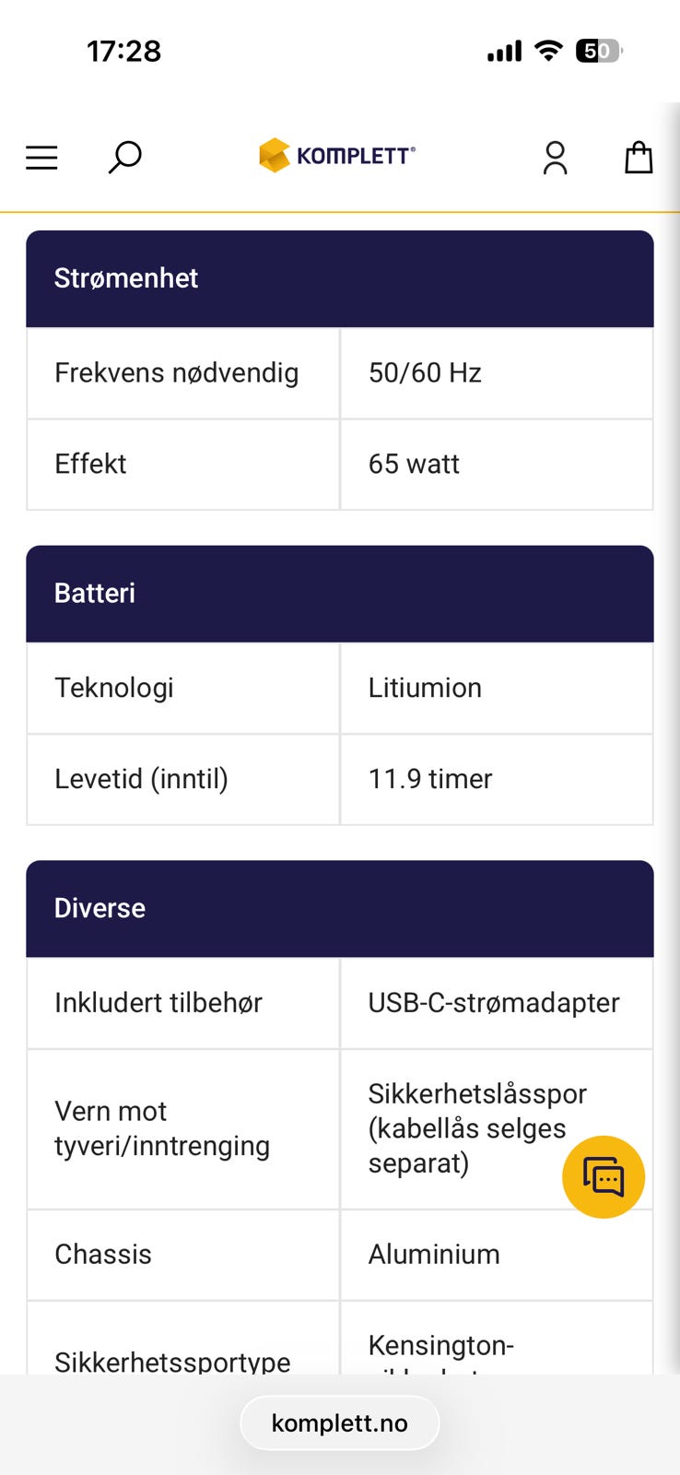The height and width of the screenshot is (1475, 680).
Task: Tap the search magnifier icon
Action: [124, 157]
